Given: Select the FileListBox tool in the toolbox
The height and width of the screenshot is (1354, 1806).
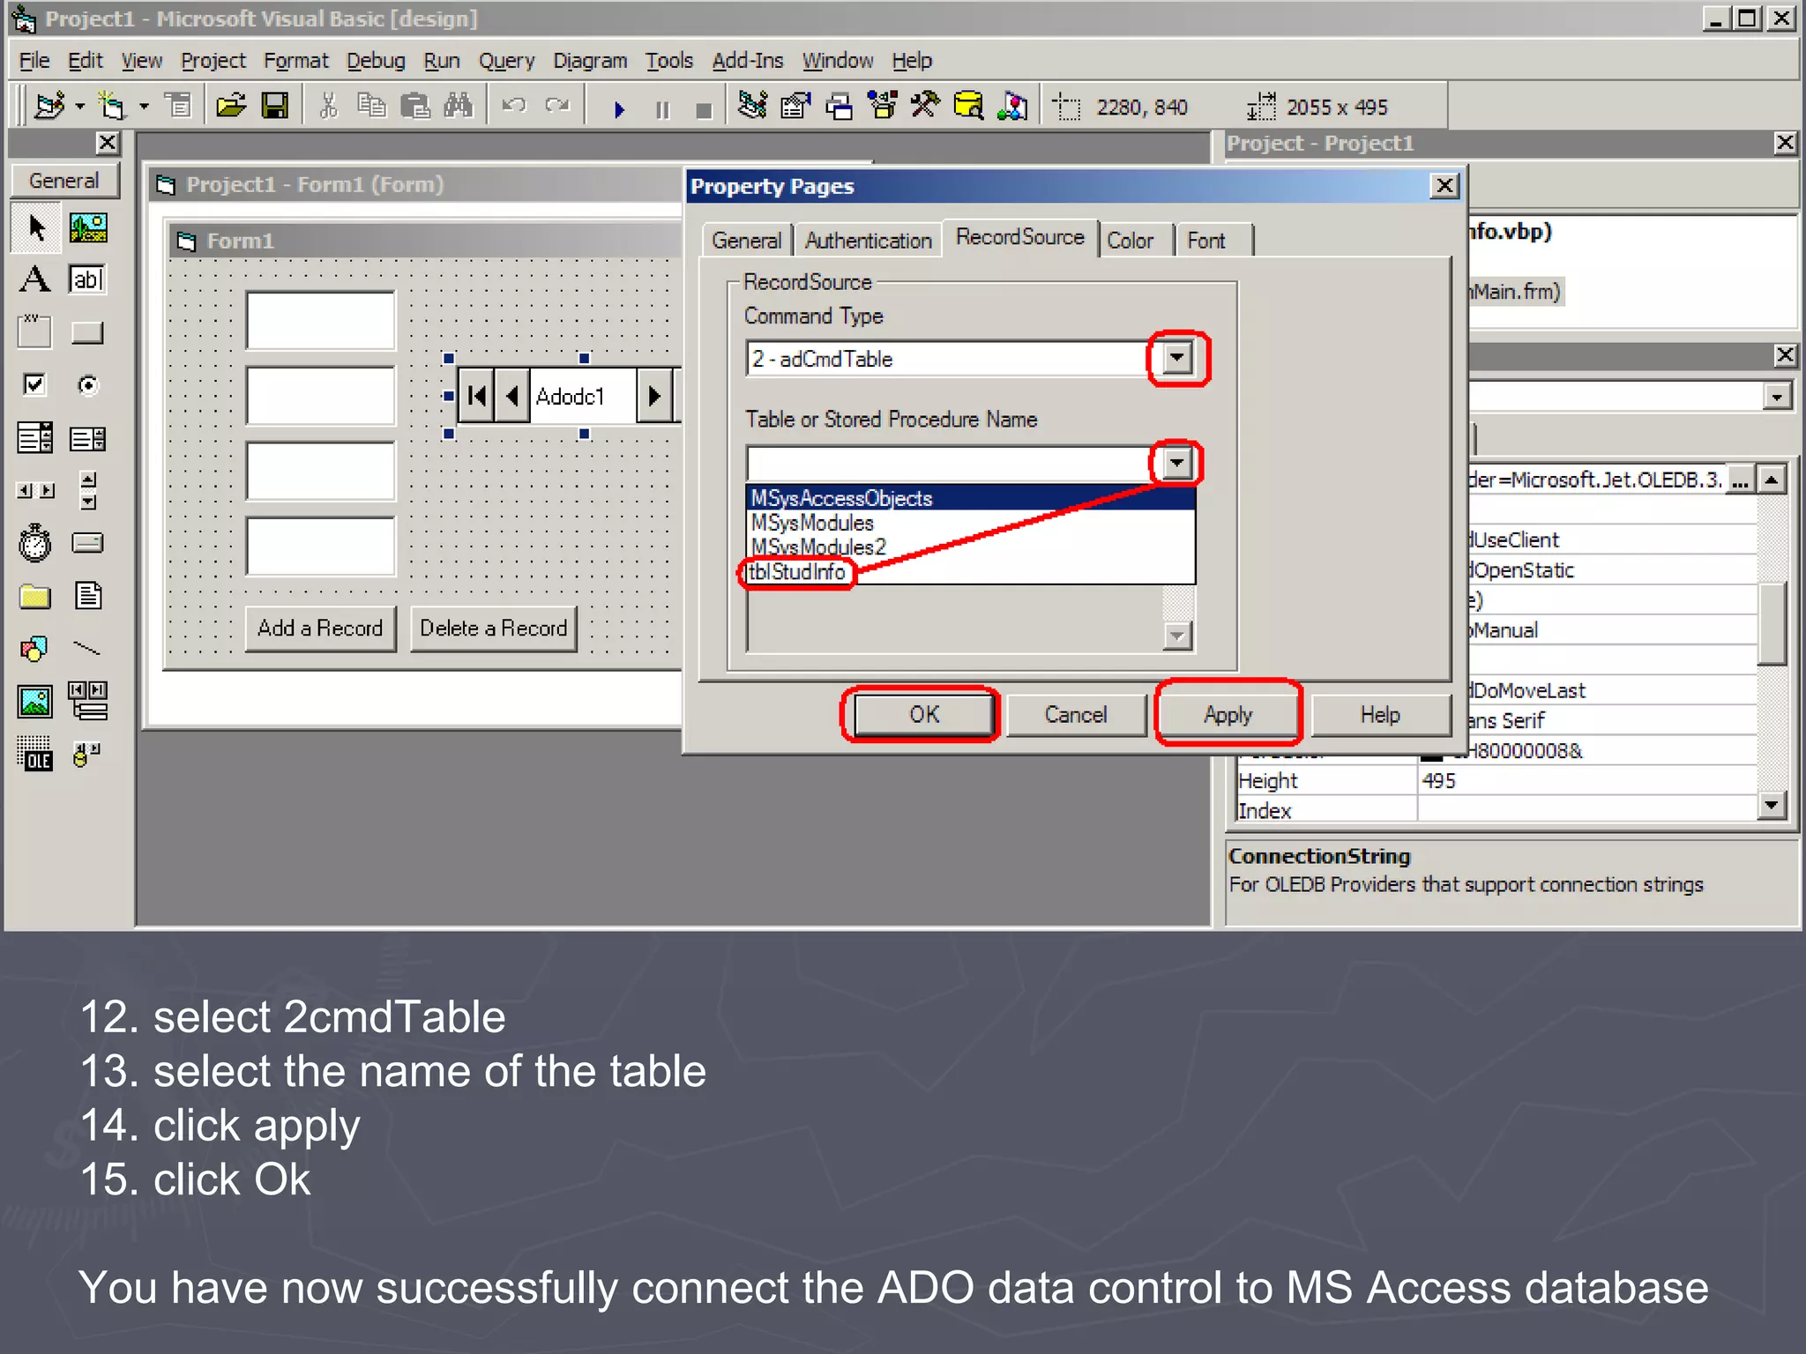Looking at the screenshot, I should [x=88, y=597].
